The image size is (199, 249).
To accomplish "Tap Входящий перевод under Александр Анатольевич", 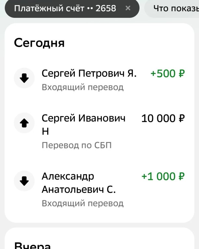I will (x=83, y=203).
